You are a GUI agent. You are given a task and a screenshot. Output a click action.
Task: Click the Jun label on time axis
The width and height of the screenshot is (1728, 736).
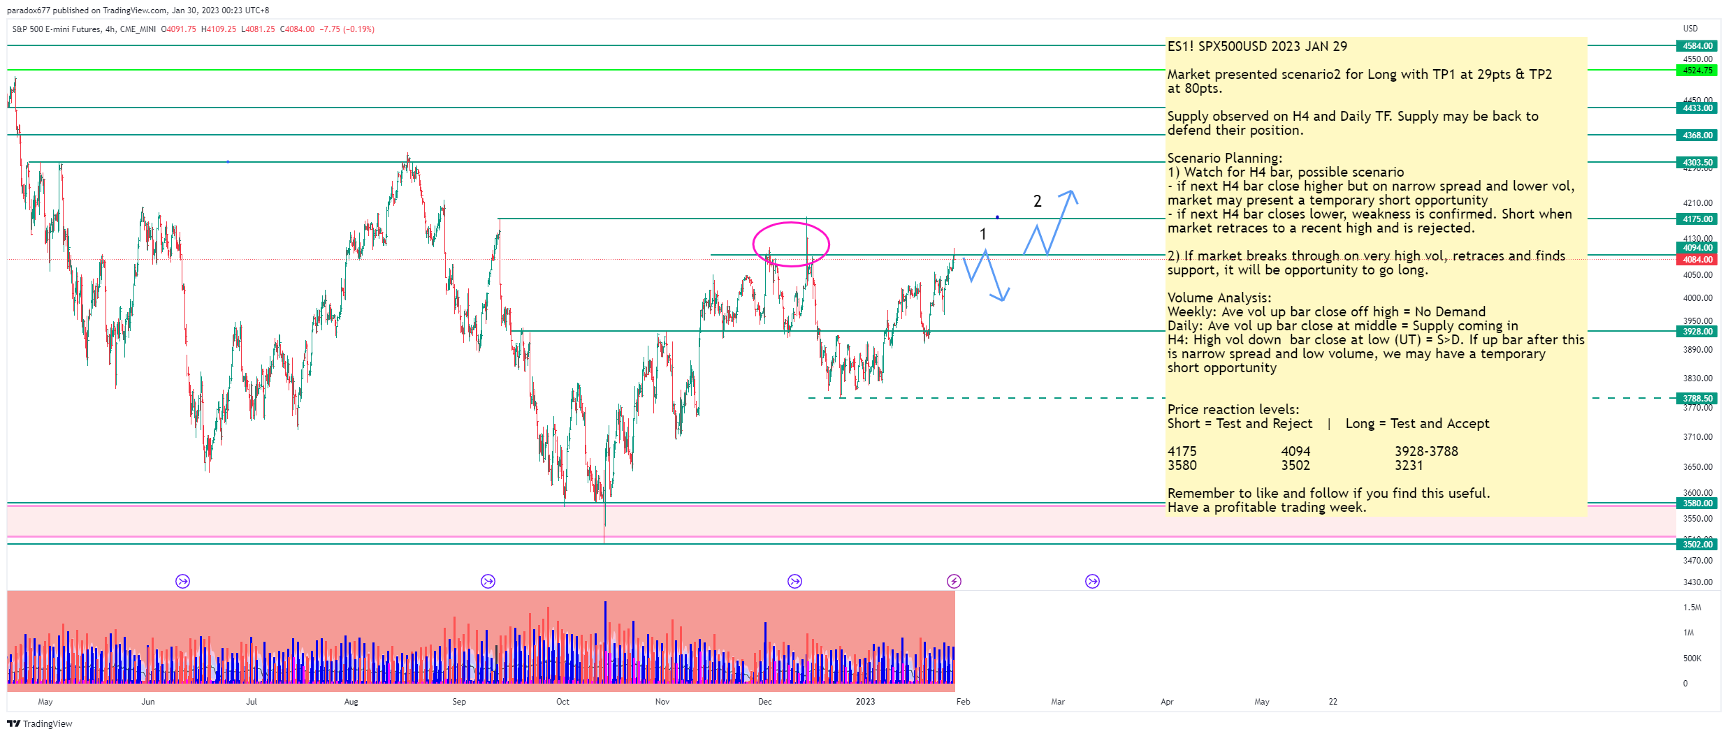(x=148, y=702)
